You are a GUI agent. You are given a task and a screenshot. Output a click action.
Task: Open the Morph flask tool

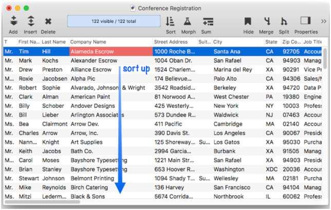(x=188, y=21)
